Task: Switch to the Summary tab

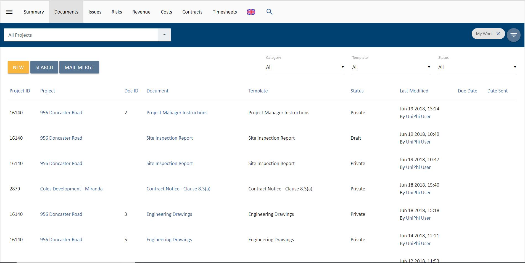Action: tap(34, 12)
